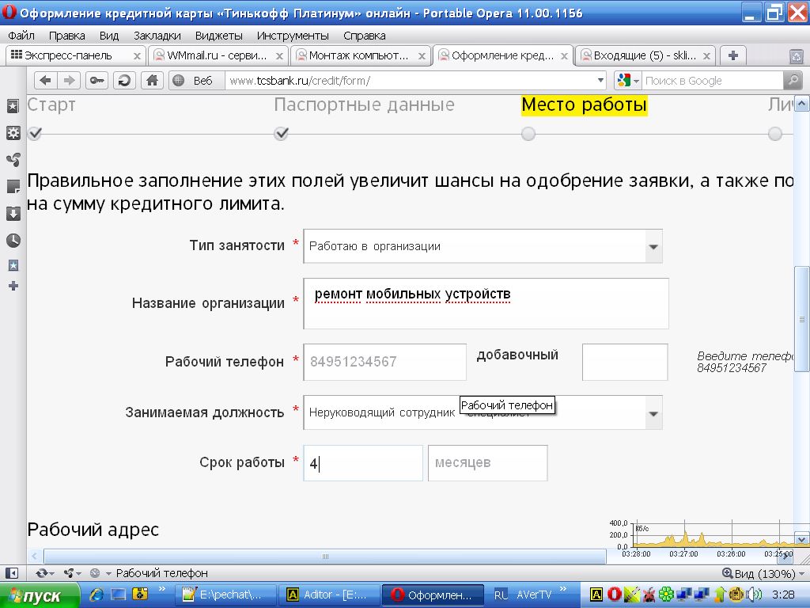
Task: Open Opera Link sync icon in status bar
Action: coord(41,573)
